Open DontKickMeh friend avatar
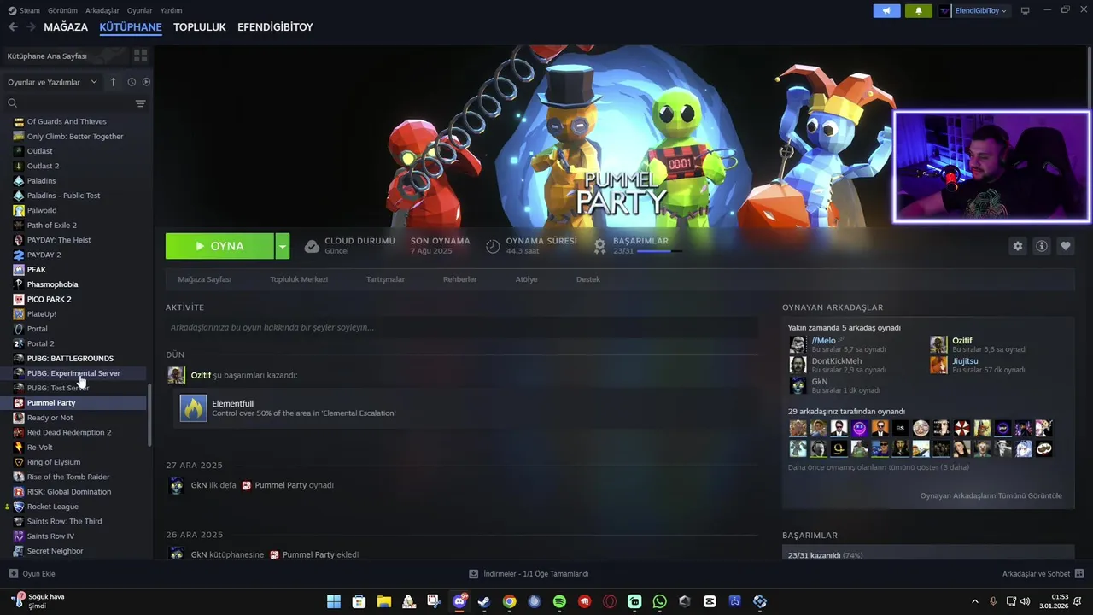1093x615 pixels. [x=798, y=365]
